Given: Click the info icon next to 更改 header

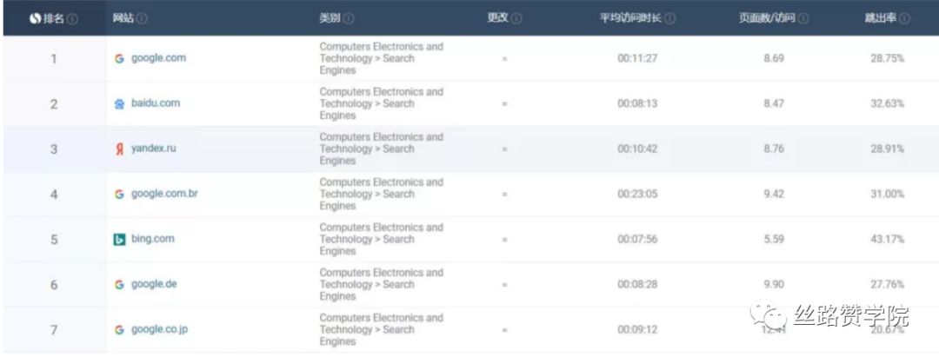Looking at the screenshot, I should pos(516,18).
